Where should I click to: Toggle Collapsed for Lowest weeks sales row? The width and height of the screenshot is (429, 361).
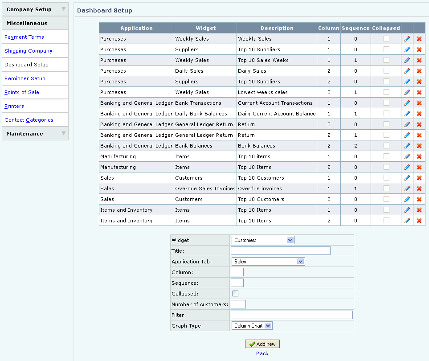386,92
